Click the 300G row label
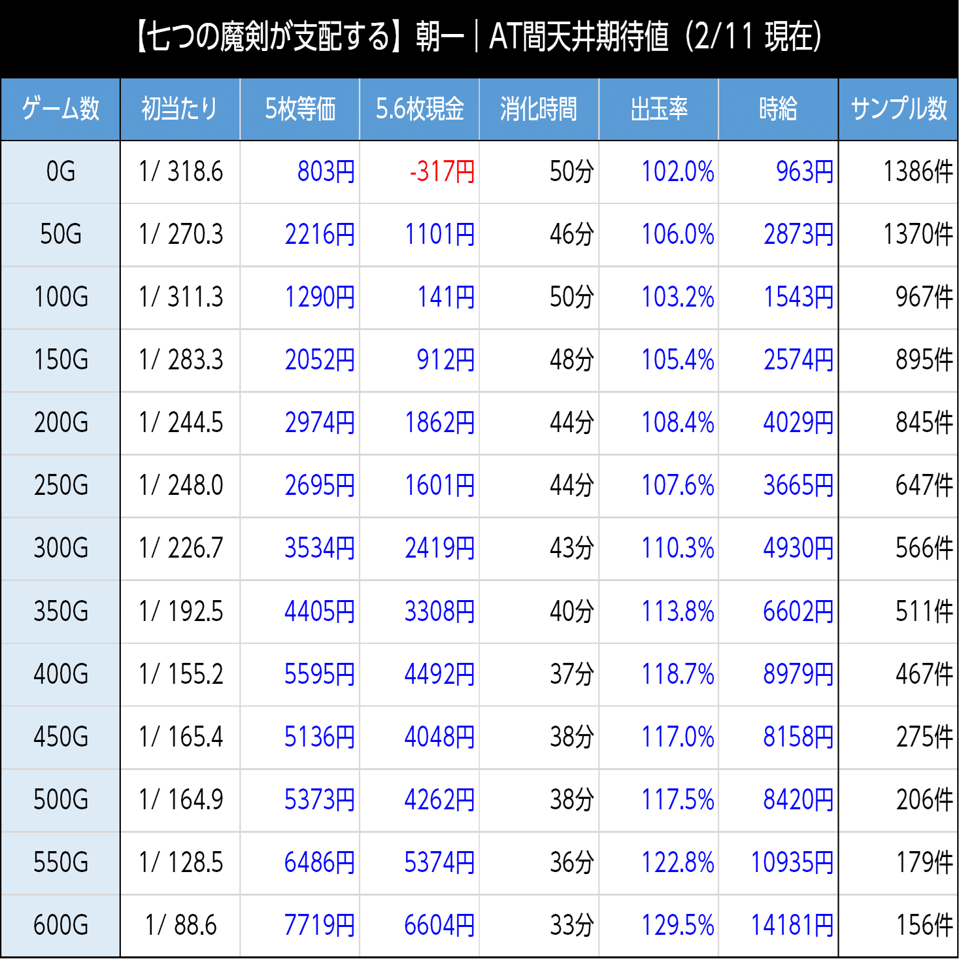This screenshot has height=959, width=959. click(x=60, y=549)
